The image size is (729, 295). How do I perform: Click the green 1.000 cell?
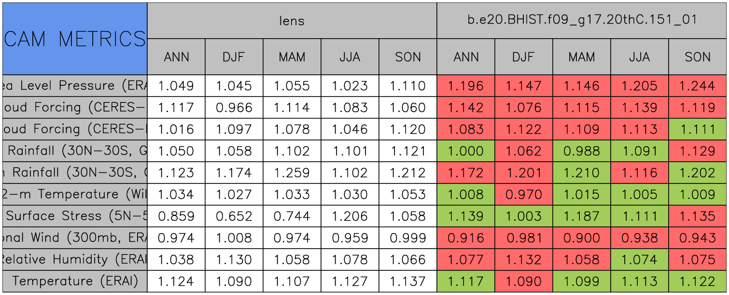pos(465,151)
